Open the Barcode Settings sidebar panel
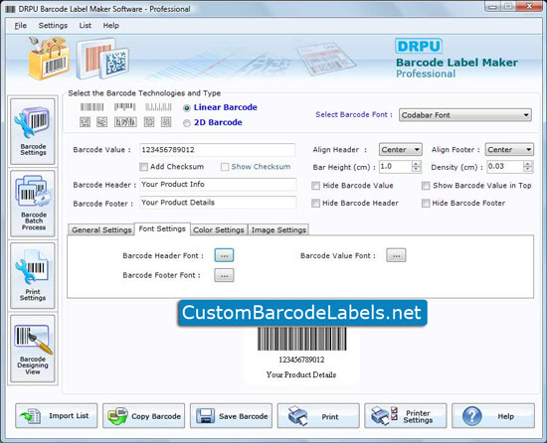 point(33,132)
